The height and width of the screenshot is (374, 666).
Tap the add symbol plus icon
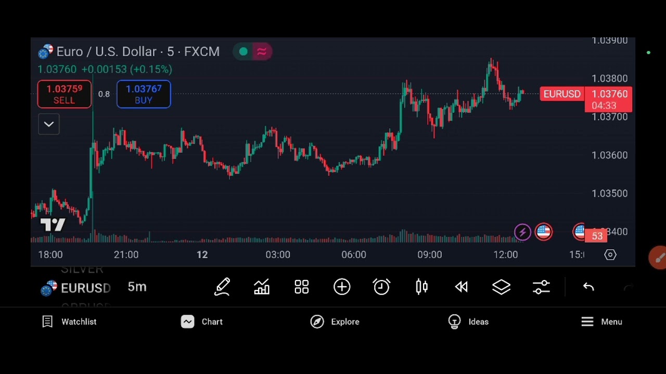342,287
